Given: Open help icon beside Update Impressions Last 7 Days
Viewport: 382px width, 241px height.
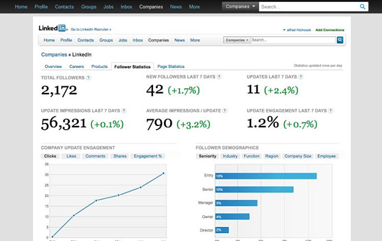Looking at the screenshot, I should pyautogui.click(x=124, y=111).
